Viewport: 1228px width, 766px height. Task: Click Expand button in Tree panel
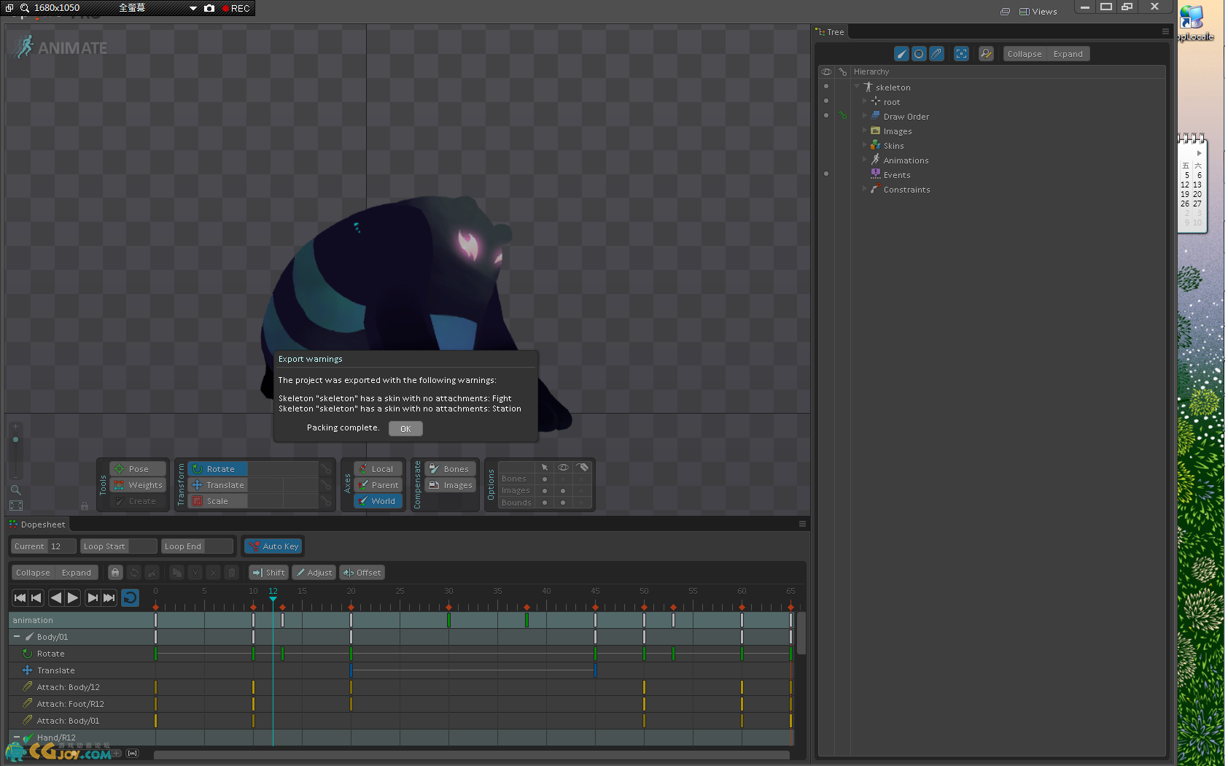coord(1068,54)
